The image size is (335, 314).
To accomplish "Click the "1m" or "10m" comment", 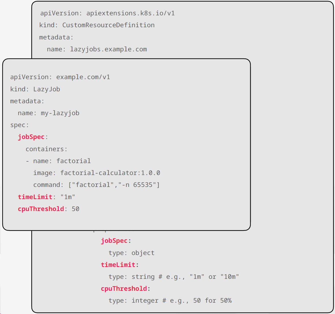I will tap(202, 277).
